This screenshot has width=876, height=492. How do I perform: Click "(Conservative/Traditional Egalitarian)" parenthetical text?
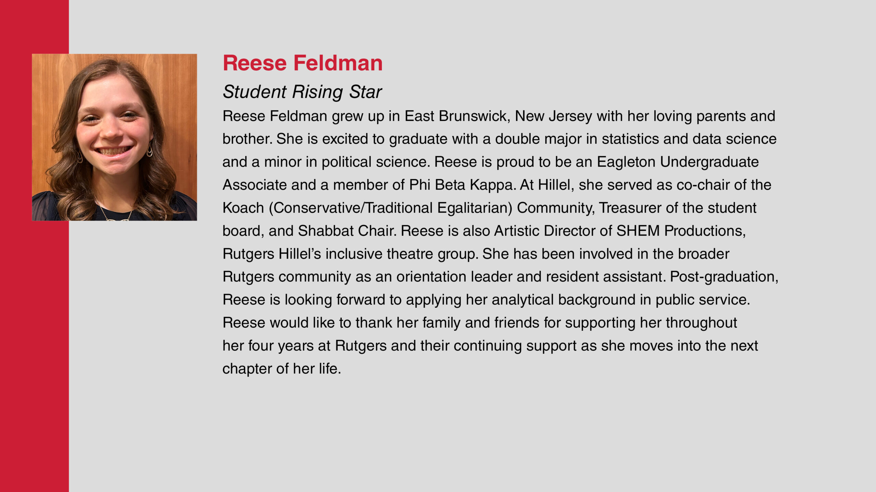coord(390,208)
